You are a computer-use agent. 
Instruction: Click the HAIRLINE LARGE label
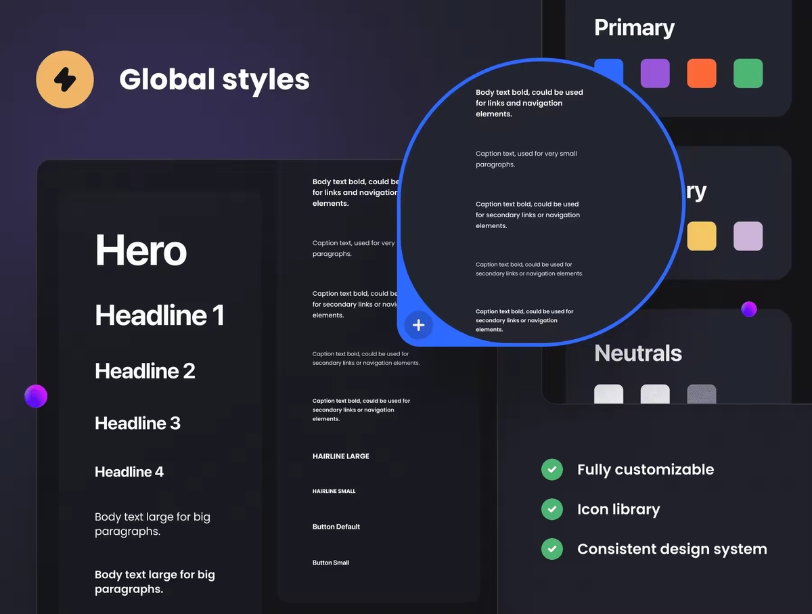point(341,456)
